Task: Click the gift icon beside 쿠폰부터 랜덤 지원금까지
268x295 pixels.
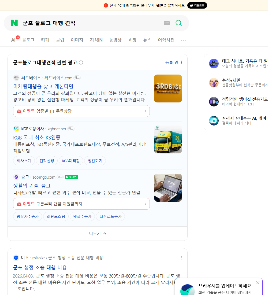Action: [19, 204]
